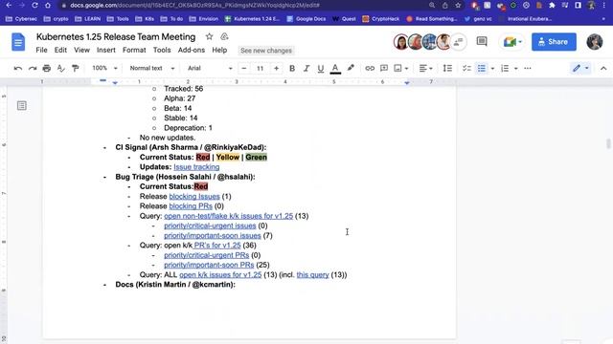Viewport: 613px width, 344px height.
Task: Open the Help menu
Action: click(x=219, y=50)
